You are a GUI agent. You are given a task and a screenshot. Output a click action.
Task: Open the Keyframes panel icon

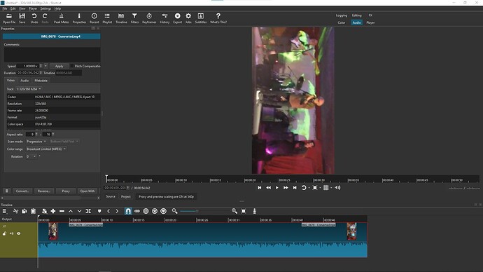(149, 18)
